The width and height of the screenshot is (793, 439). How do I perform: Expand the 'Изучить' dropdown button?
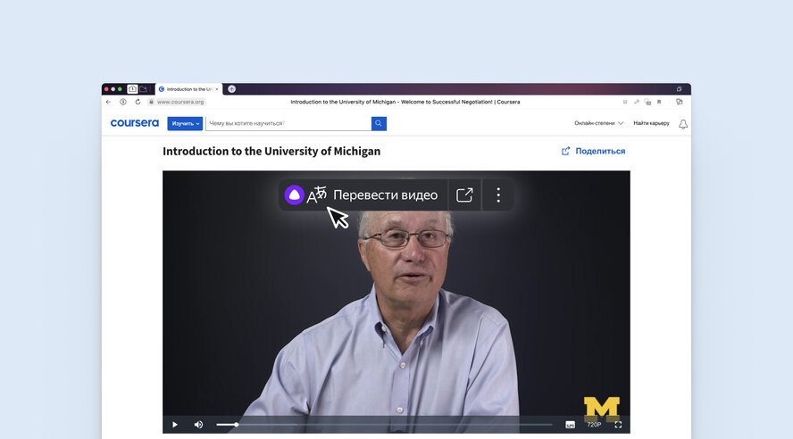(185, 123)
